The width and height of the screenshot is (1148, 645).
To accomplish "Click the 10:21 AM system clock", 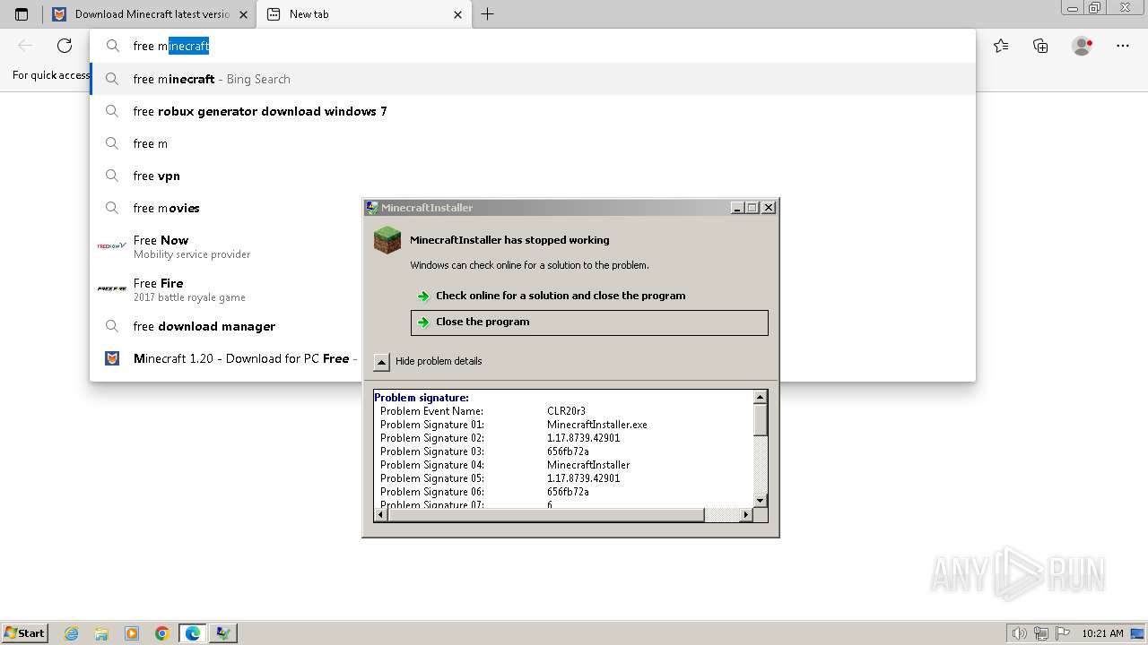I will pyautogui.click(x=1102, y=633).
